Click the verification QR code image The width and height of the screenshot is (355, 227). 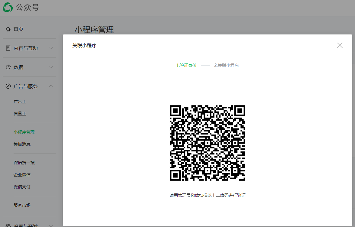tap(208, 143)
